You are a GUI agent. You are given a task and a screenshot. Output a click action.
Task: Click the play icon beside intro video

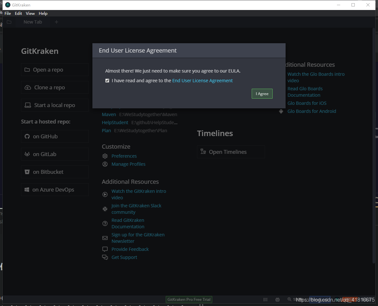pyautogui.click(x=105, y=194)
